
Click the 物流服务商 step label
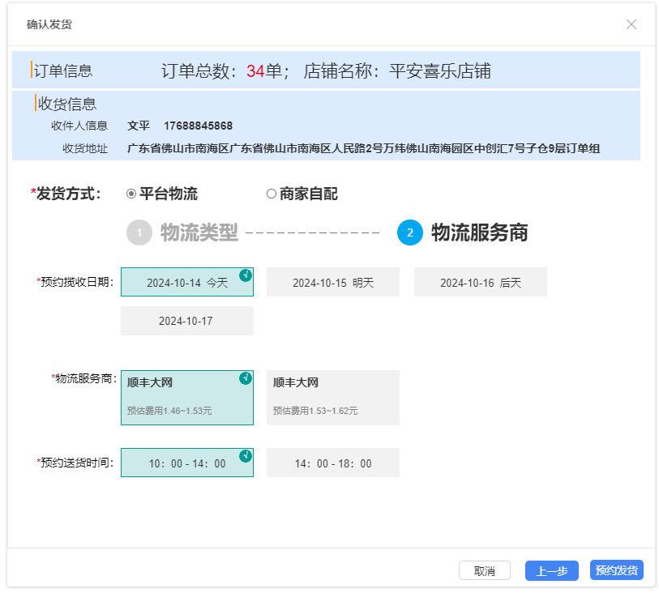[x=480, y=233]
